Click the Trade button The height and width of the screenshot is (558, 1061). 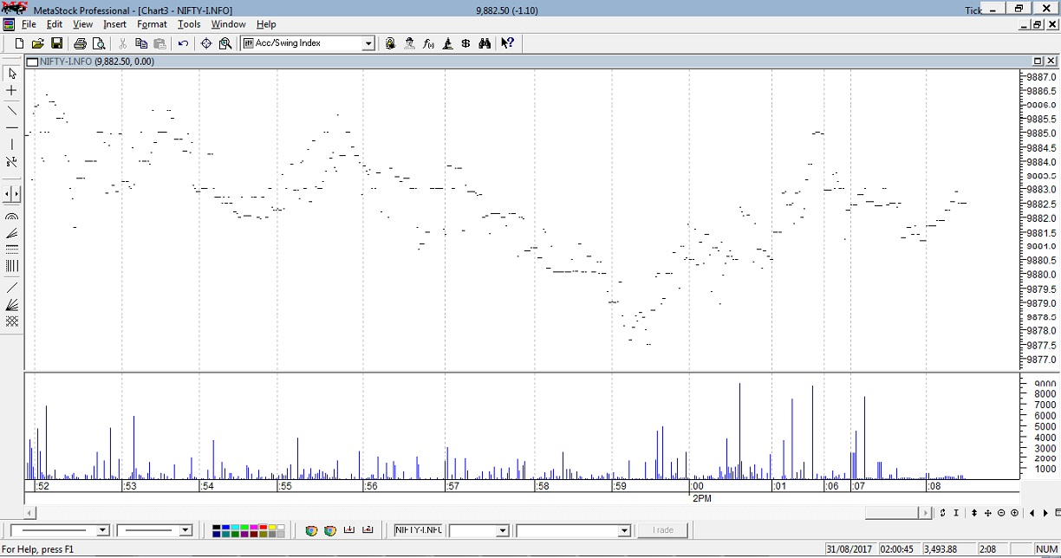pos(663,530)
